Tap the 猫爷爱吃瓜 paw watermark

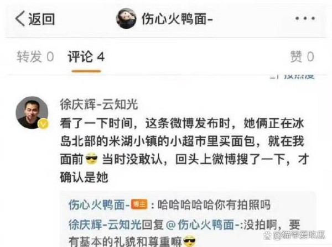[x=294, y=235]
